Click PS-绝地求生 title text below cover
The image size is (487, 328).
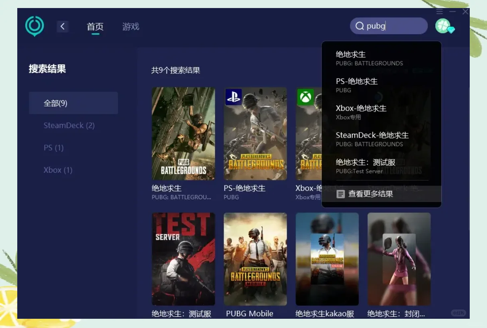point(245,188)
